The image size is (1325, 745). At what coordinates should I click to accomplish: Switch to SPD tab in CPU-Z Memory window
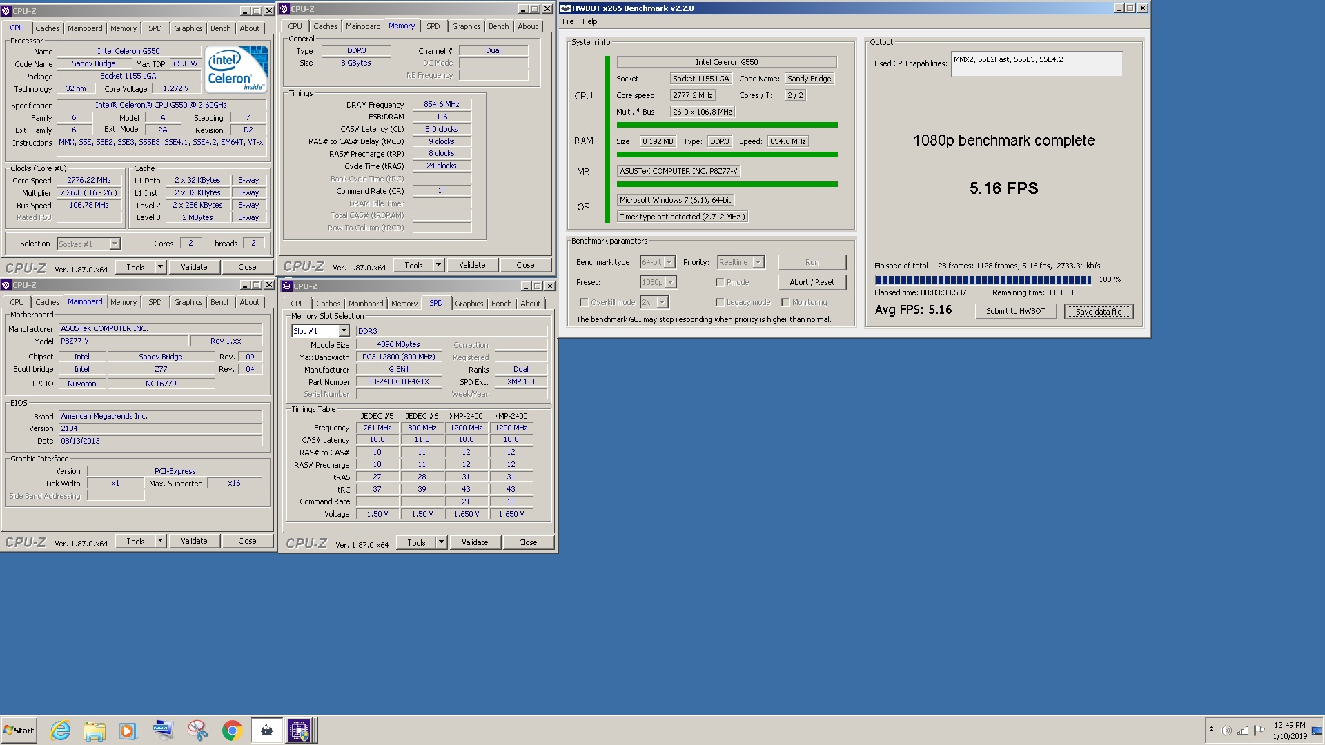[433, 26]
